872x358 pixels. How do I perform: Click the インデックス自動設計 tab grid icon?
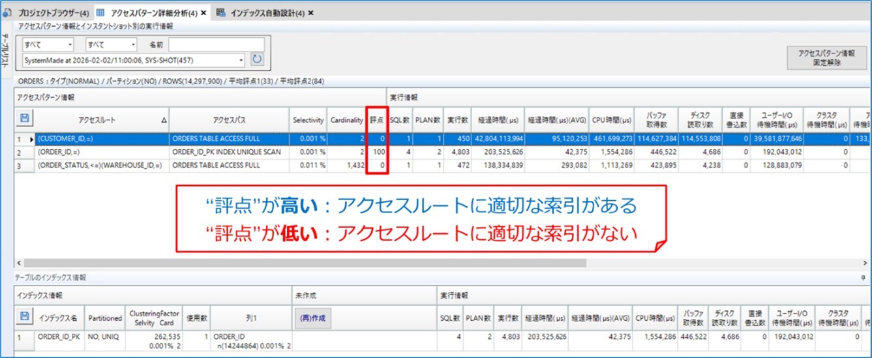click(x=221, y=12)
